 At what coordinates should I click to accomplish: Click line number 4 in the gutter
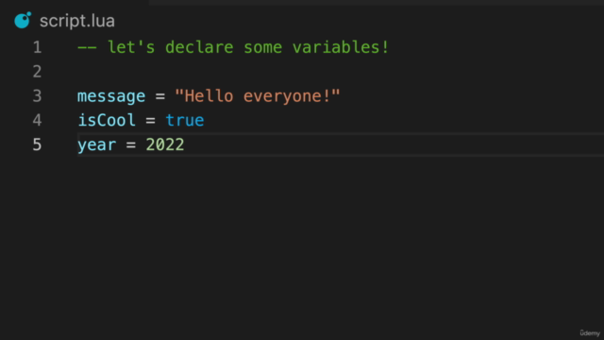coord(37,120)
